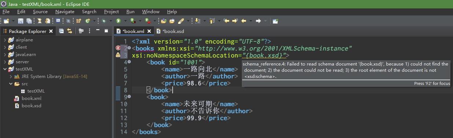453x138 pixels.
Task: Open the Navigate menu
Action: [65, 12]
